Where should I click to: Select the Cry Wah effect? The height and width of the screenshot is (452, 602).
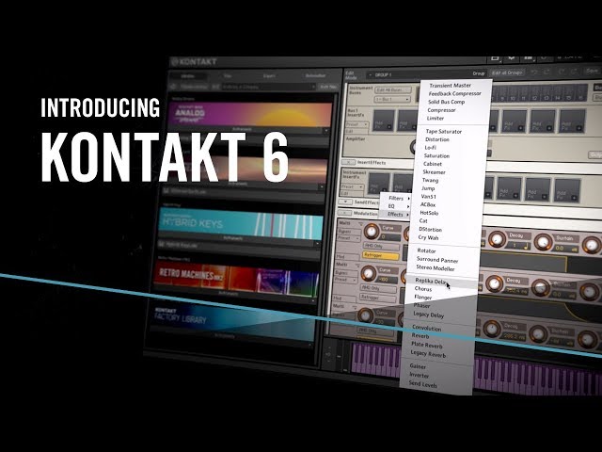point(428,238)
